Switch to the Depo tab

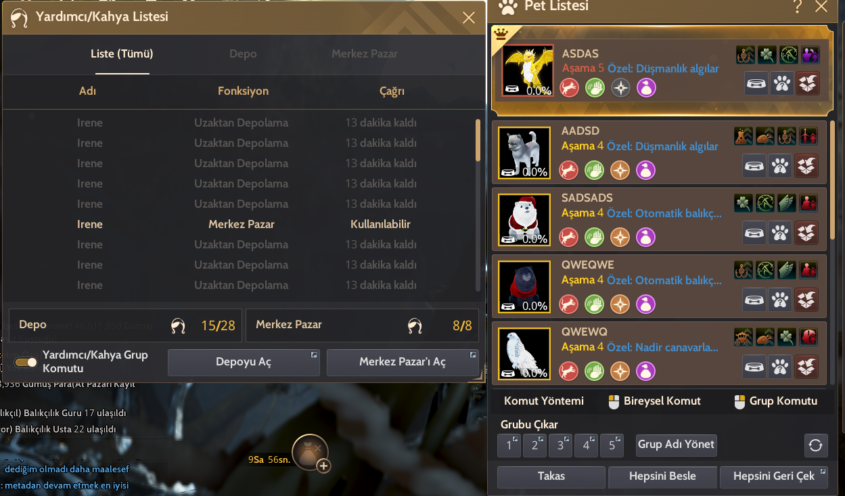click(x=243, y=53)
